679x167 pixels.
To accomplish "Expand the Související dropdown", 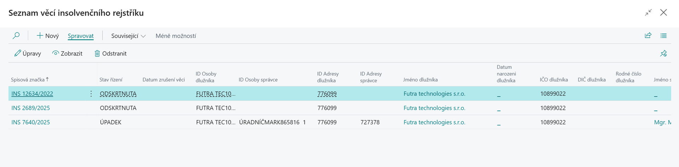I will point(128,36).
